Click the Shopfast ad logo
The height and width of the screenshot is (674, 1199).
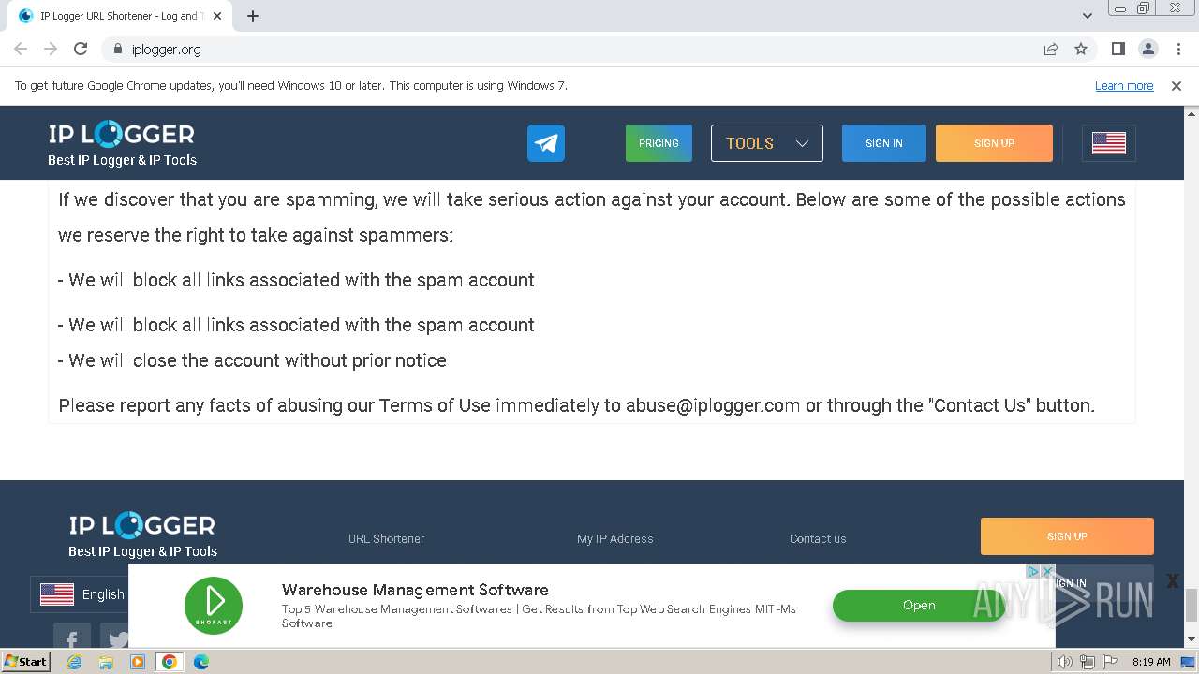214,605
